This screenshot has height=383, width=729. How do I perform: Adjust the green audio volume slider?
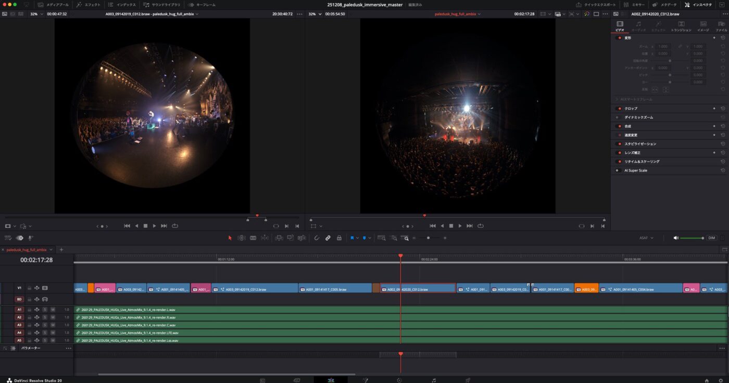tap(692, 238)
